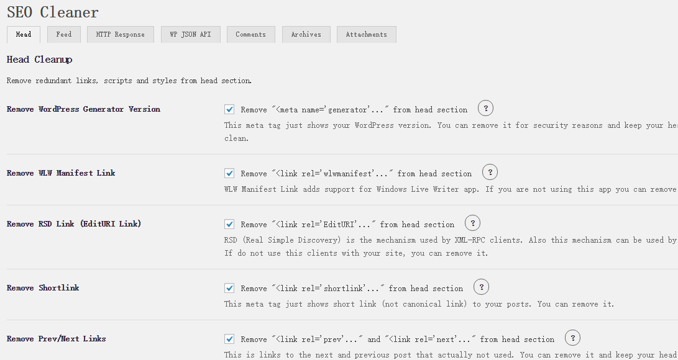This screenshot has height=360, width=678.
Task: Open the Archives tab
Action: pyautogui.click(x=306, y=35)
